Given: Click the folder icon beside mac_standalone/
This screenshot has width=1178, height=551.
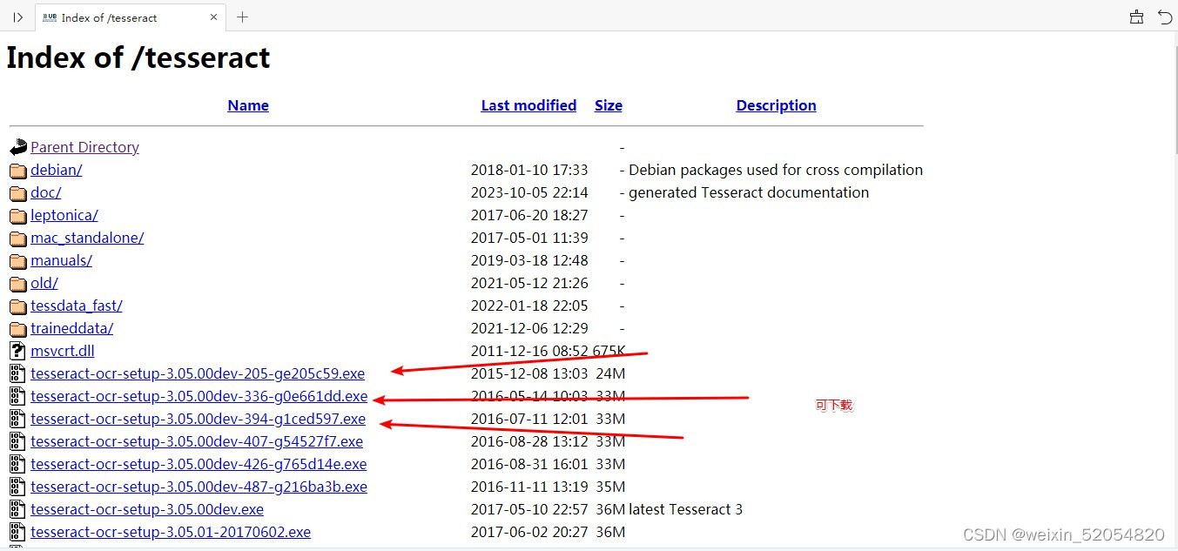Looking at the screenshot, I should click(x=18, y=238).
